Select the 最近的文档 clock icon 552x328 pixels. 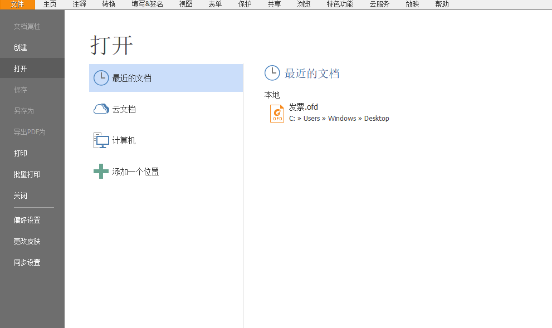click(x=101, y=77)
